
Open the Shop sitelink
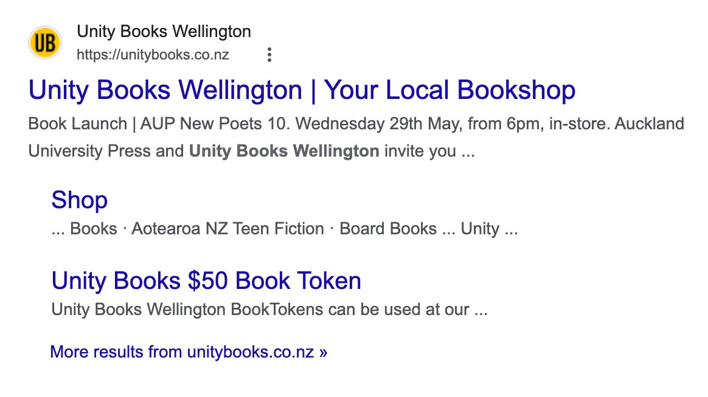click(x=79, y=200)
